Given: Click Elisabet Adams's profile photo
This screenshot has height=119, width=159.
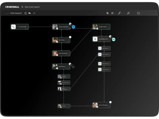Looking at the screenshot, I should click(95, 27).
